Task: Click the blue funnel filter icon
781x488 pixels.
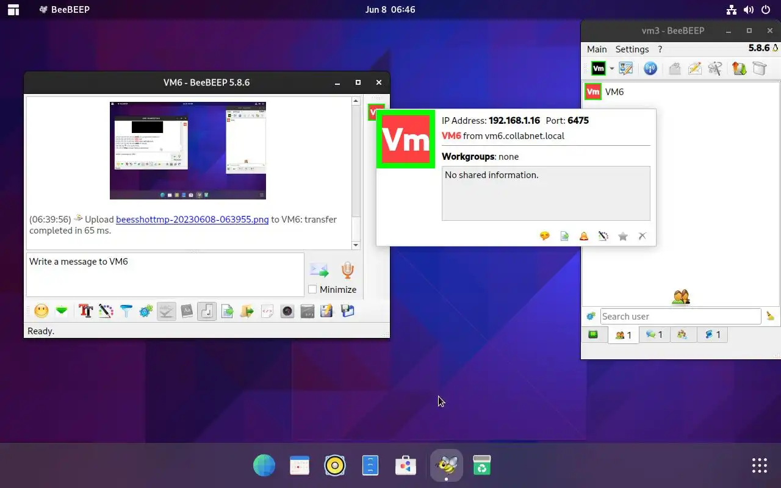Action: [x=126, y=311]
